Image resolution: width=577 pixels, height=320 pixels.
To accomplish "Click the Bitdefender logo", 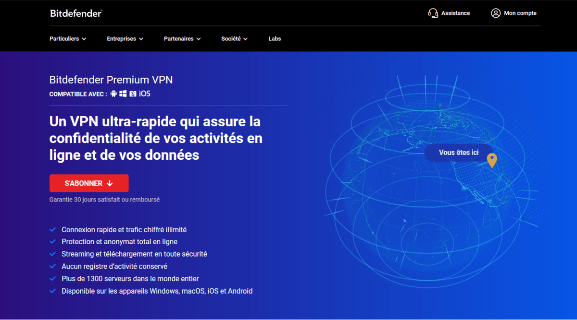I will (x=76, y=13).
